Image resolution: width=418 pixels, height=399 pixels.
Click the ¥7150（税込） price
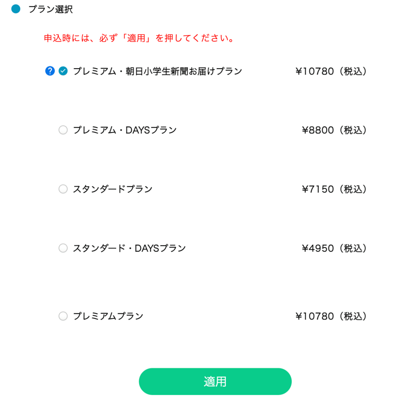334,189
